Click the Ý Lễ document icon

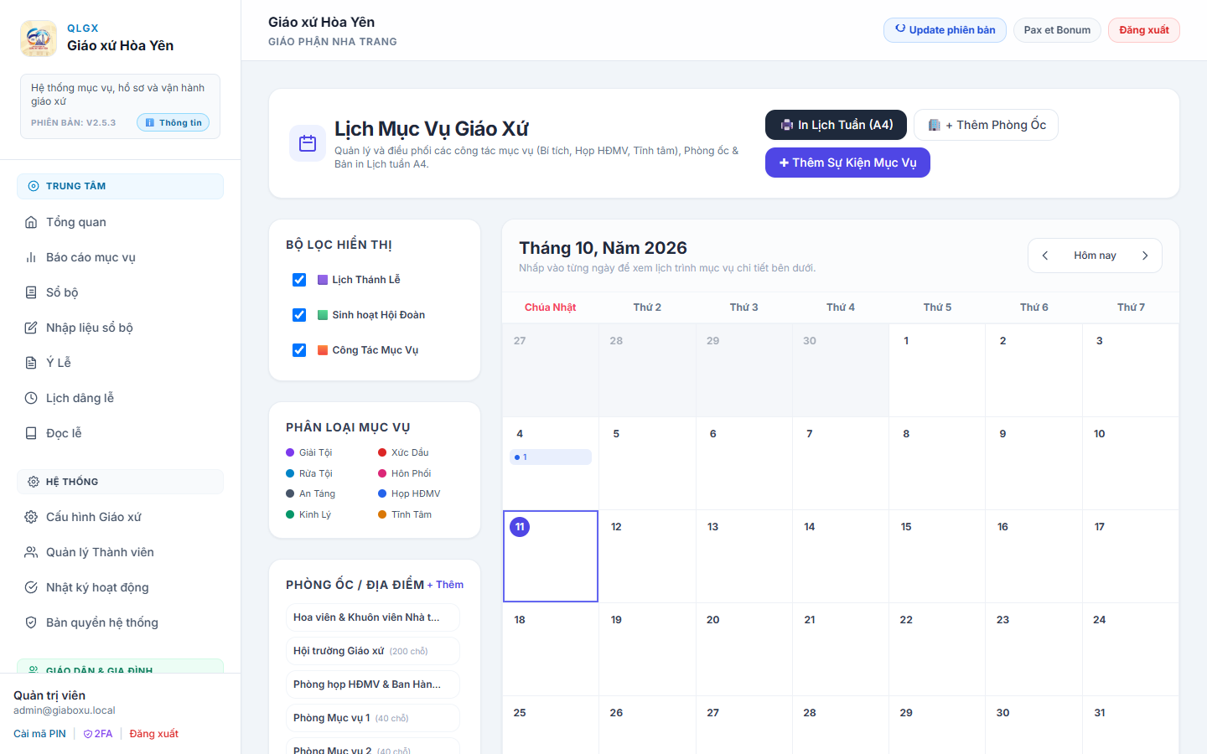tap(31, 363)
